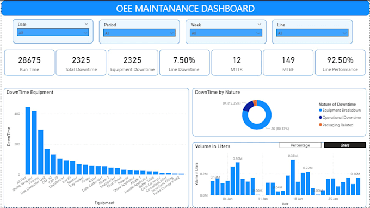Screen dimensions: 370x208
Task: Click the OEE MAINTANANCE DASHBOARD header
Action: pos(185,9)
